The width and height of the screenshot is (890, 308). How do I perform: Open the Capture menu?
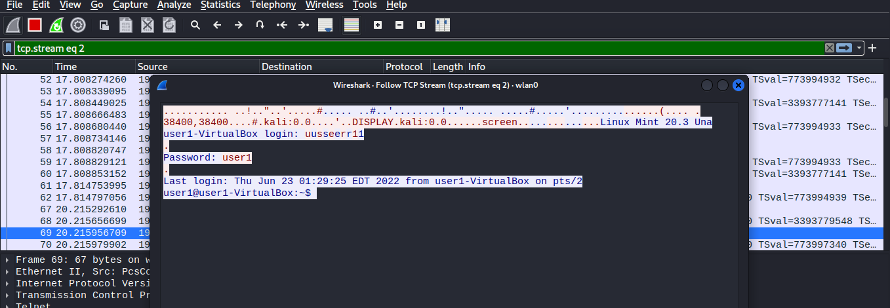pos(130,5)
